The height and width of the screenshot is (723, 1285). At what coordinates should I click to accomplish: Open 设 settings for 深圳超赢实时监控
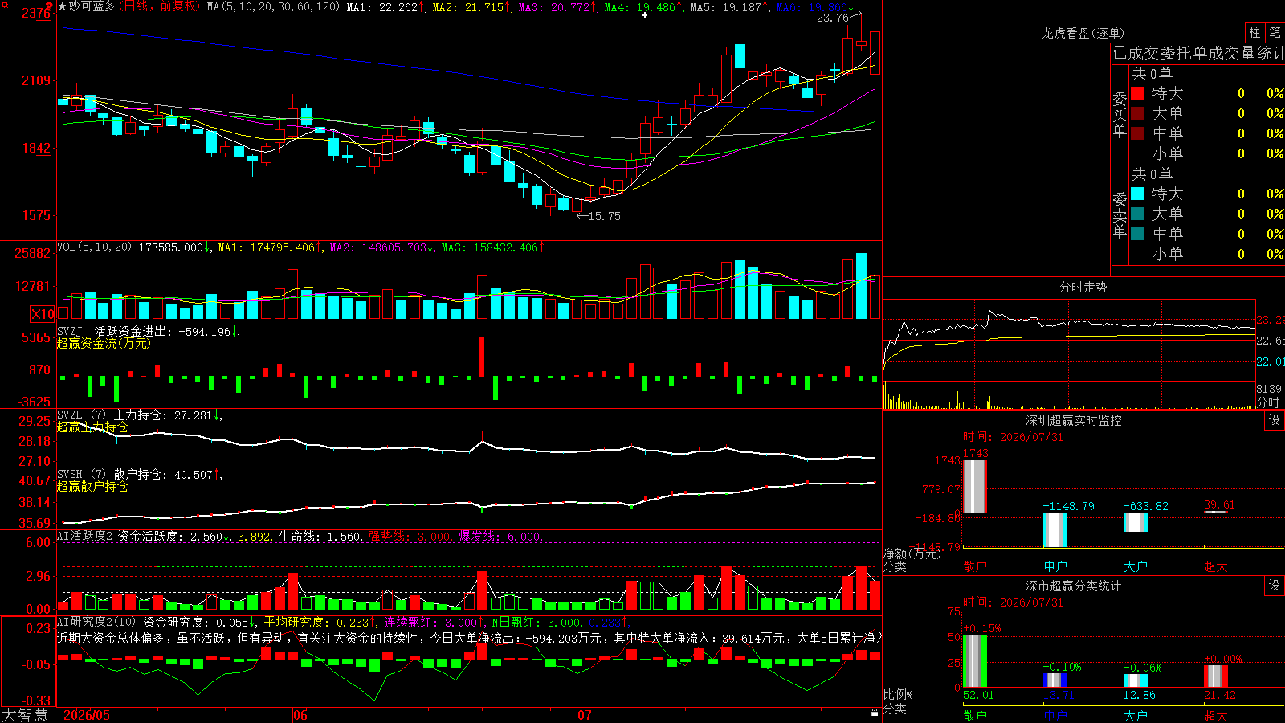1275,420
